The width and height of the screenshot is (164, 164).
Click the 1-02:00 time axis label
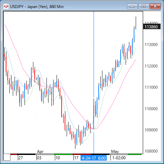tap(119, 158)
